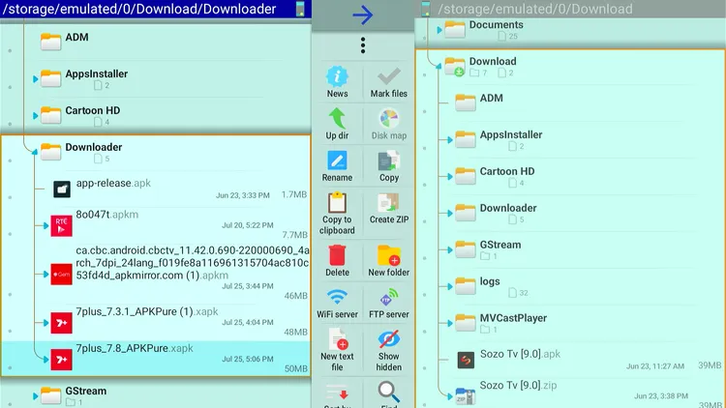
Task: Expand the Documents folder in right pane
Action: coord(439,30)
